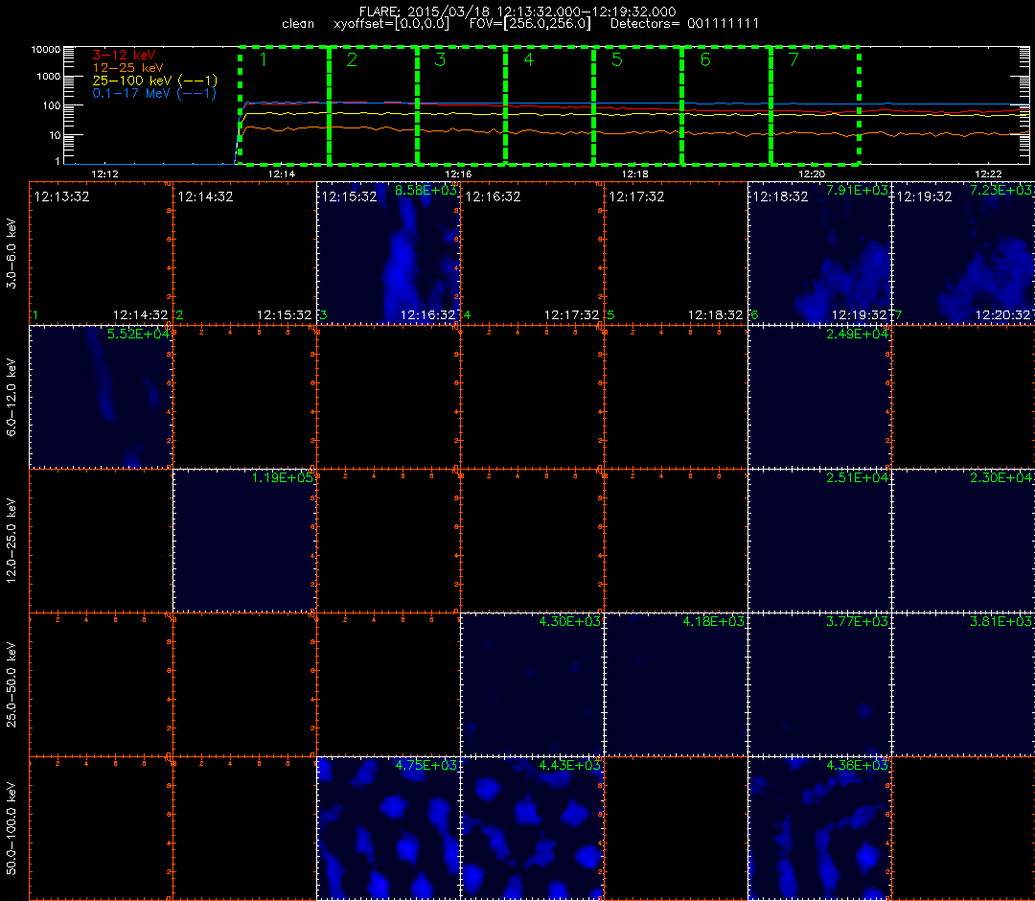Click the yellow '25-100 keV' legend entry
This screenshot has height=901, width=1035.
pos(155,81)
